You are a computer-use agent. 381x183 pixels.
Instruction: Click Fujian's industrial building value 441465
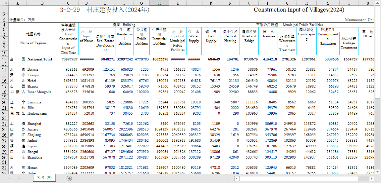click(x=162, y=146)
